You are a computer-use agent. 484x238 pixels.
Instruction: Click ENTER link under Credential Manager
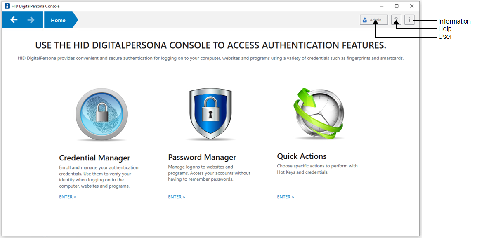(x=68, y=197)
